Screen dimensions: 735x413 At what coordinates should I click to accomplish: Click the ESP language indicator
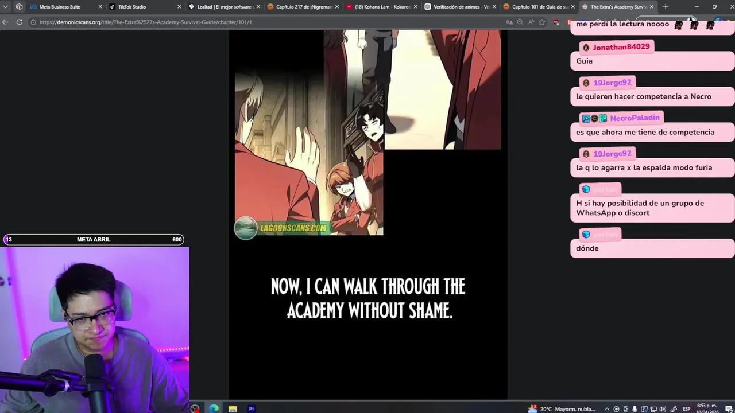click(686, 409)
